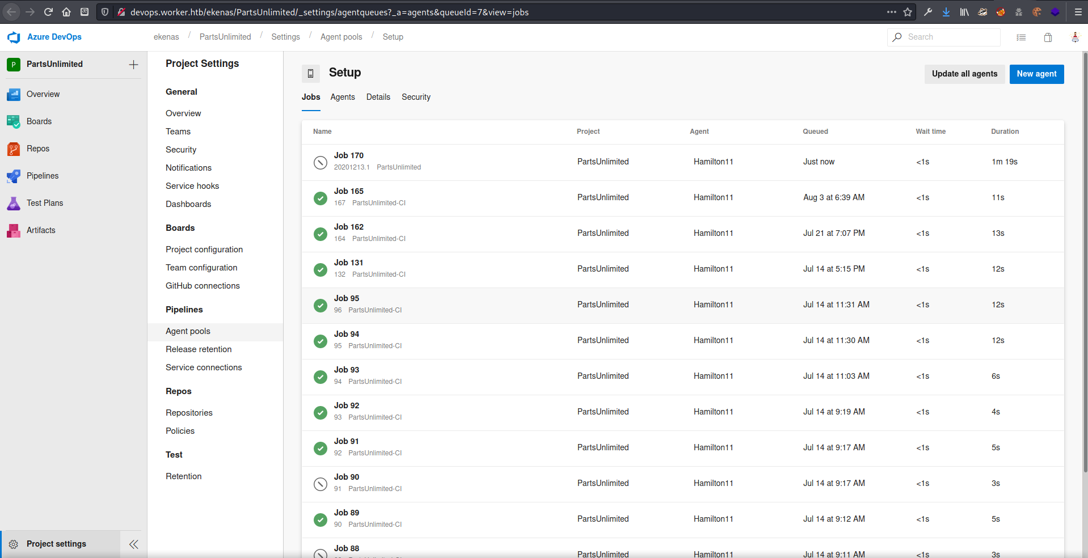Click the Azure DevOps logo icon
The image size is (1088, 558).
[x=14, y=37]
